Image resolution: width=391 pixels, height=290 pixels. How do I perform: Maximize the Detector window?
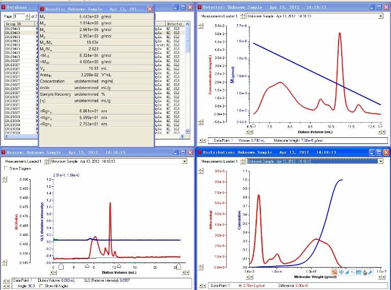pyautogui.click(x=379, y=7)
